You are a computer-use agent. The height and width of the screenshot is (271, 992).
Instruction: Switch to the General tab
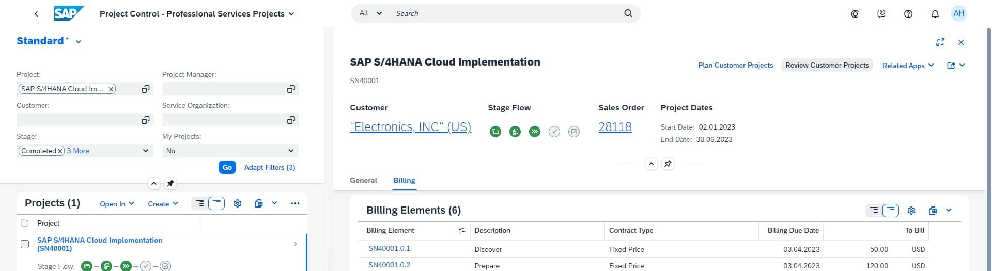(x=363, y=181)
